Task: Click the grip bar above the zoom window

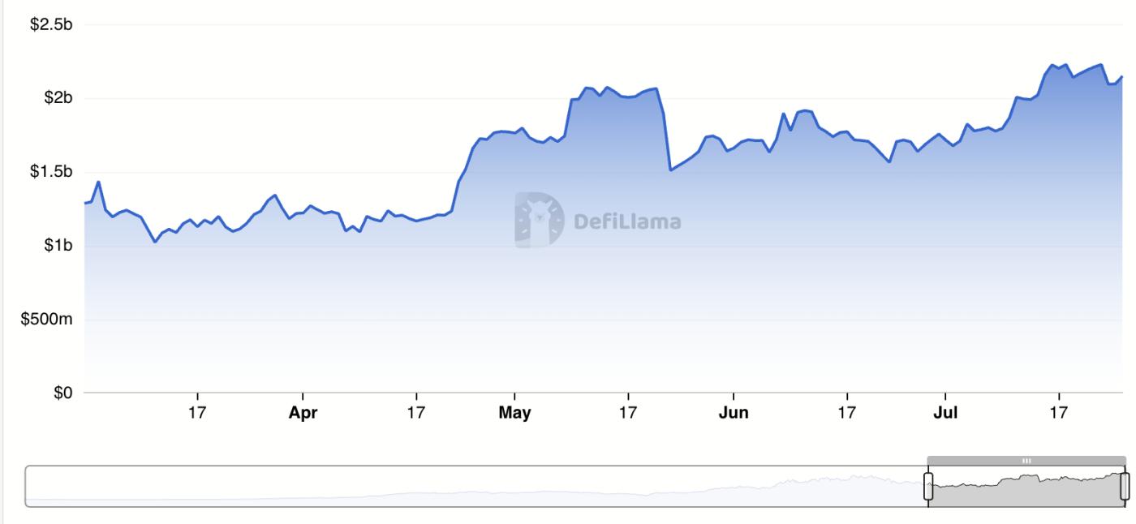Action: [1026, 461]
